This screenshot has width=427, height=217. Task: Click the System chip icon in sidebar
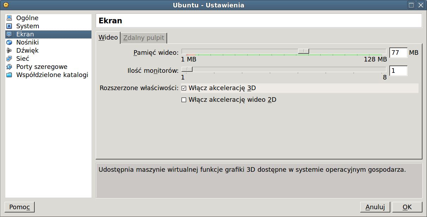coord(9,26)
